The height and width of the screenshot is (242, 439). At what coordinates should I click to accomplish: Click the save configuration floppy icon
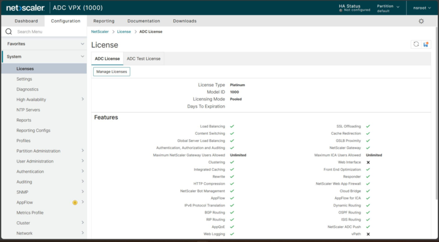pyautogui.click(x=426, y=44)
